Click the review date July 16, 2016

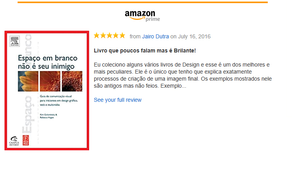click(x=194, y=36)
